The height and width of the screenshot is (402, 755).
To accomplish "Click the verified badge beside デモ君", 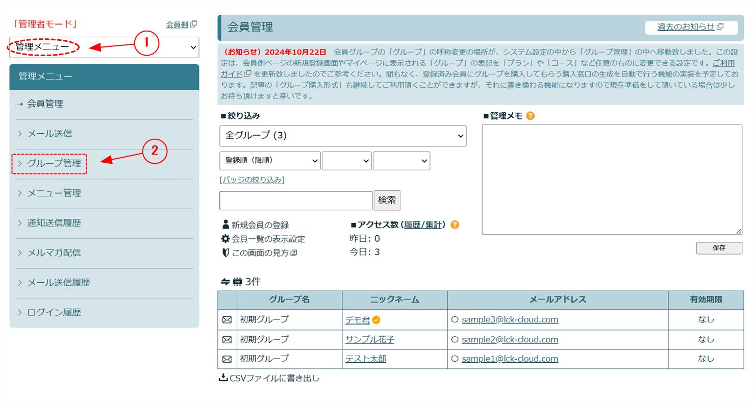I will coord(376,320).
